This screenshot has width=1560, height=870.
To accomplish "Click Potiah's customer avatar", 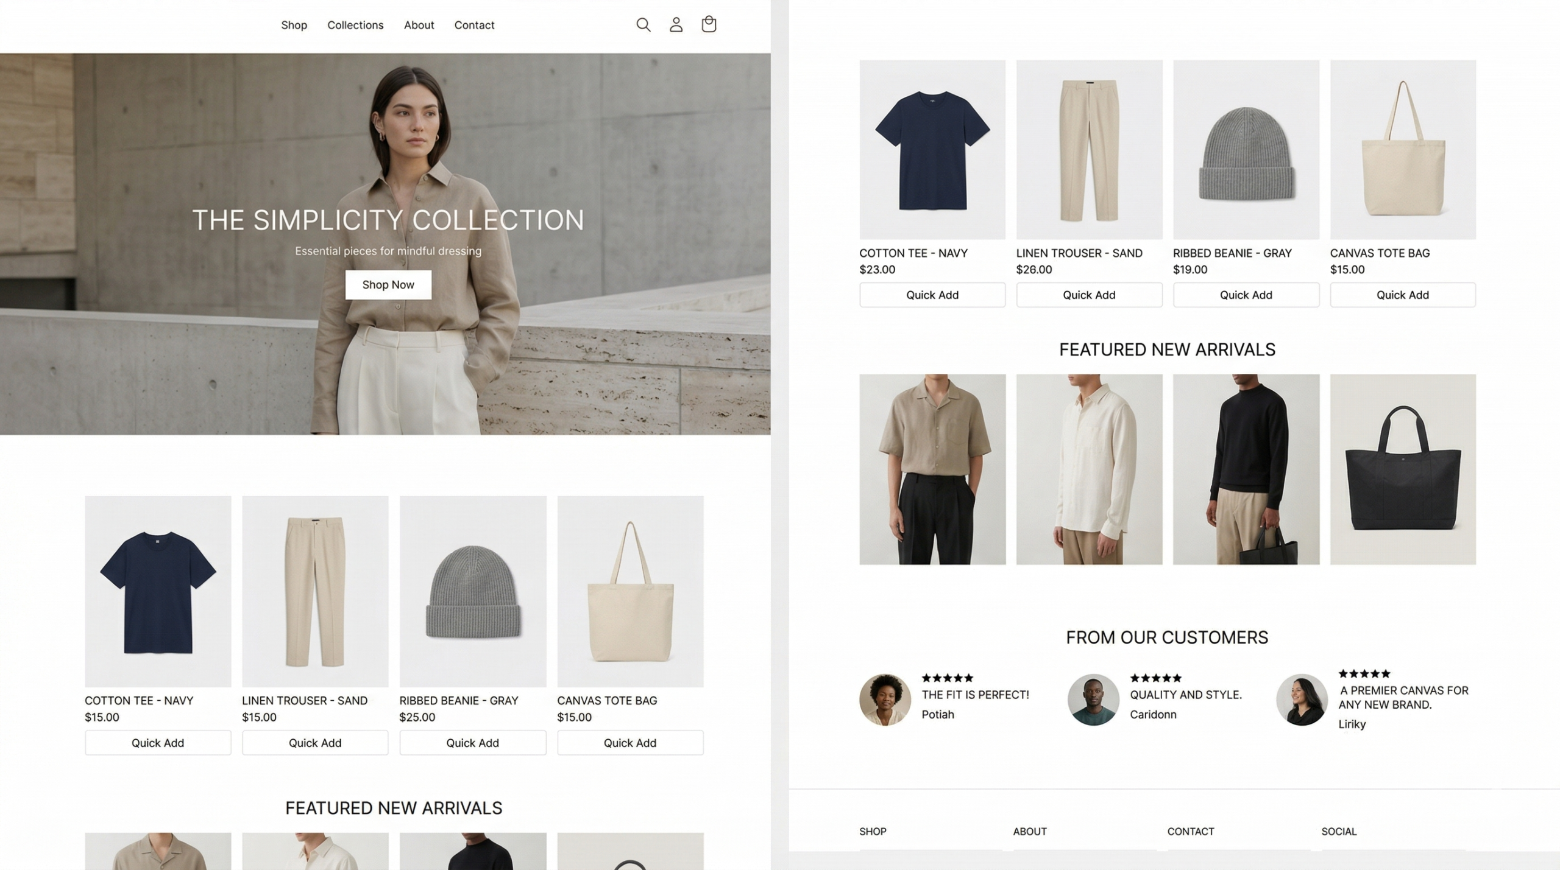I will click(885, 700).
